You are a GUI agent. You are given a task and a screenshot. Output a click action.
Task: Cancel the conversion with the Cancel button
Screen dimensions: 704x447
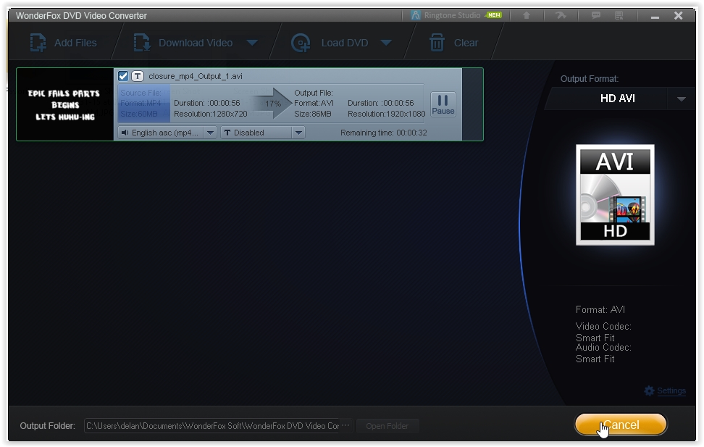[x=621, y=425]
